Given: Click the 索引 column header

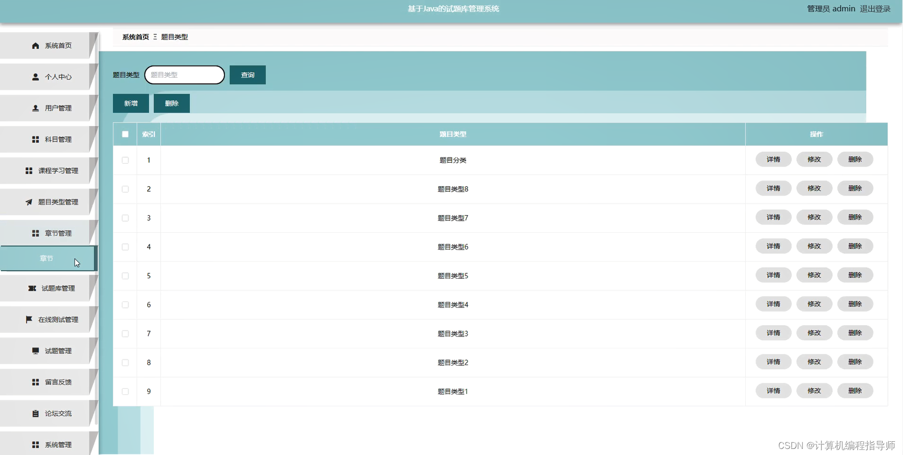Looking at the screenshot, I should pyautogui.click(x=149, y=134).
